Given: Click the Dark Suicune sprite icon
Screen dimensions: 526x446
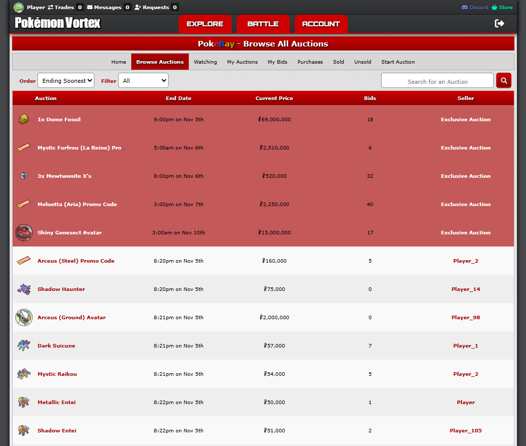Looking at the screenshot, I should (23, 345).
